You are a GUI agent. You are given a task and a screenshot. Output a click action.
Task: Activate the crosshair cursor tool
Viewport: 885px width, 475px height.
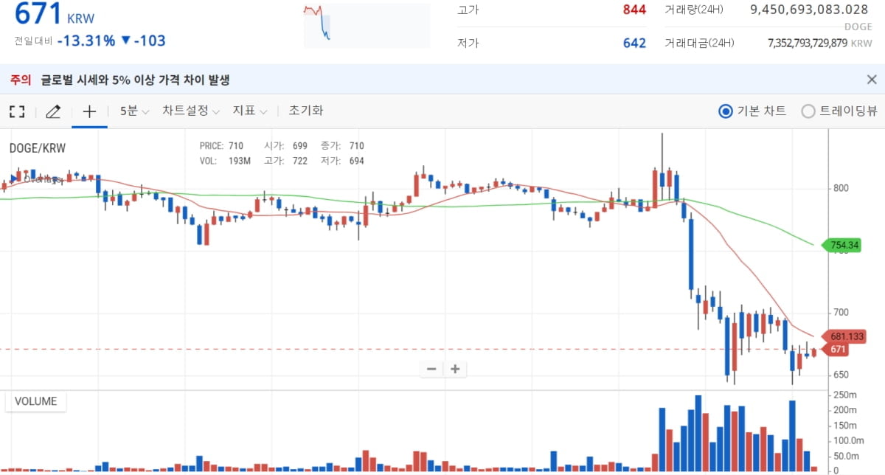tap(89, 111)
